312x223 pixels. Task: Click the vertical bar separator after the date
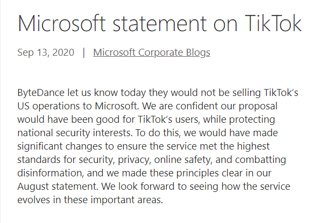pyautogui.click(x=84, y=53)
